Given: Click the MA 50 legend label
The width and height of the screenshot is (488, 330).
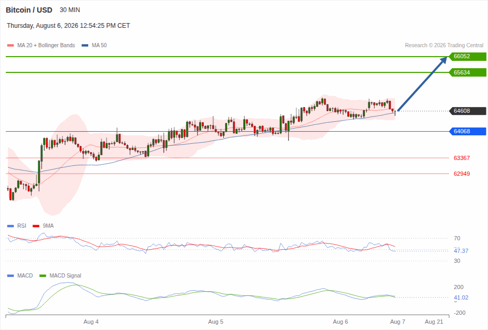Looking at the screenshot, I should [x=99, y=45].
